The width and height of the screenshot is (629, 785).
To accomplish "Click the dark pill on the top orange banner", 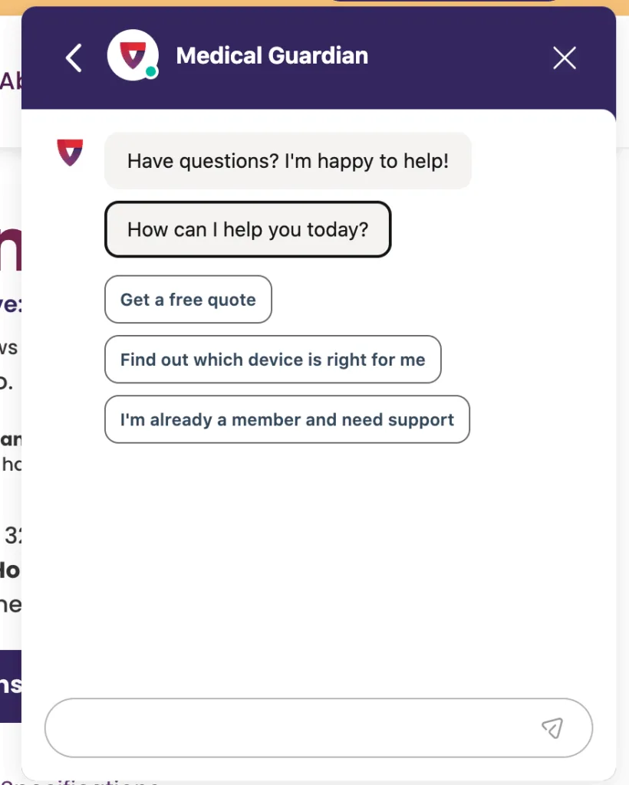I will (443, 2).
